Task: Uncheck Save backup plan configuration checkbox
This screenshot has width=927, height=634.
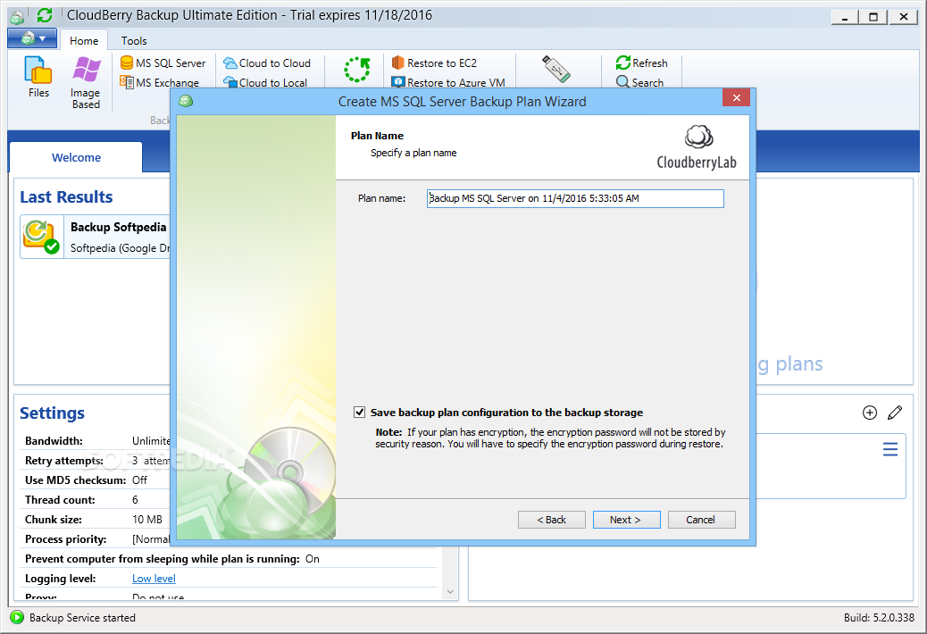Action: (x=359, y=412)
